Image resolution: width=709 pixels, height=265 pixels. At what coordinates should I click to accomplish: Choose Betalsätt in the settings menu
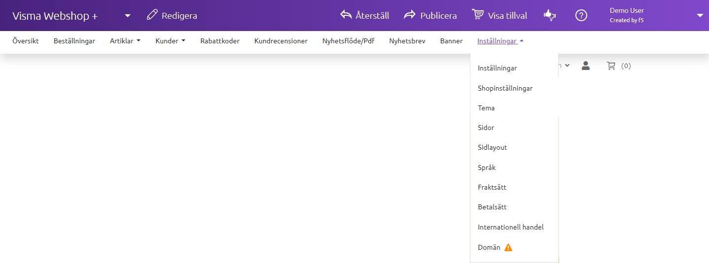click(492, 207)
